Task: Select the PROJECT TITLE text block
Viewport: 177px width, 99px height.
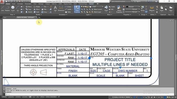Action: [x=120, y=62]
